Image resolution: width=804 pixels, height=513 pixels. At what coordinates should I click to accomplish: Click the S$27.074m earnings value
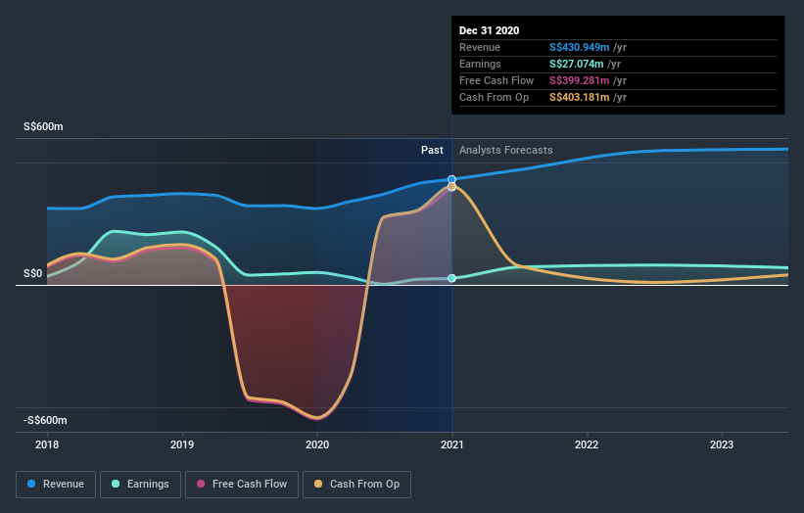pyautogui.click(x=577, y=64)
